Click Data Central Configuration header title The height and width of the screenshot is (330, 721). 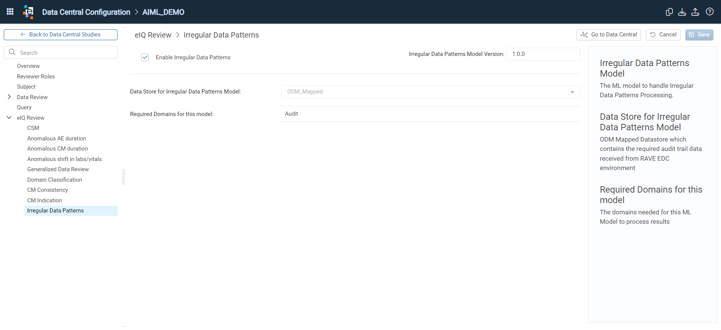[86, 12]
